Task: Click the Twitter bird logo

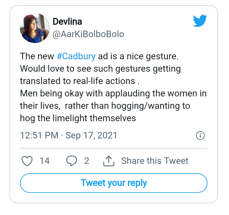Action: pyautogui.click(x=200, y=21)
